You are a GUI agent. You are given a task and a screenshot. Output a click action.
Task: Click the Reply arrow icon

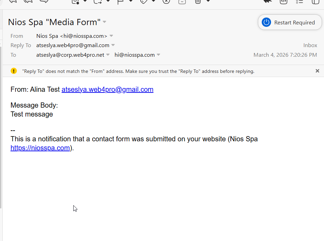pos(13,1)
